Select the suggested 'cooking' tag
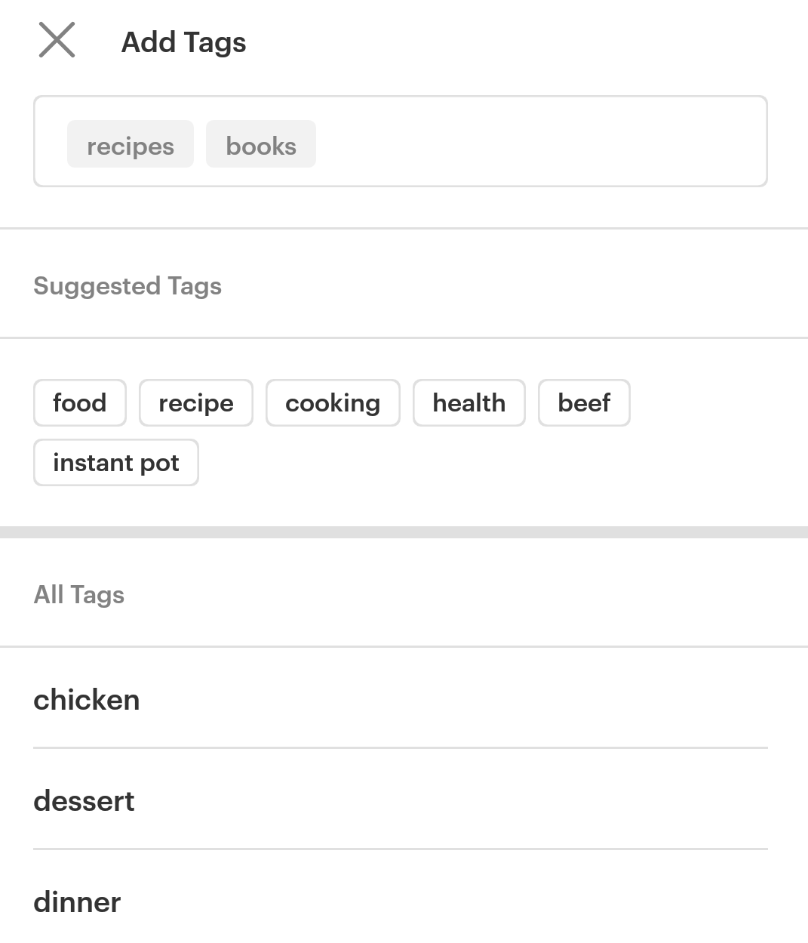Image resolution: width=808 pixels, height=943 pixels. tap(333, 403)
